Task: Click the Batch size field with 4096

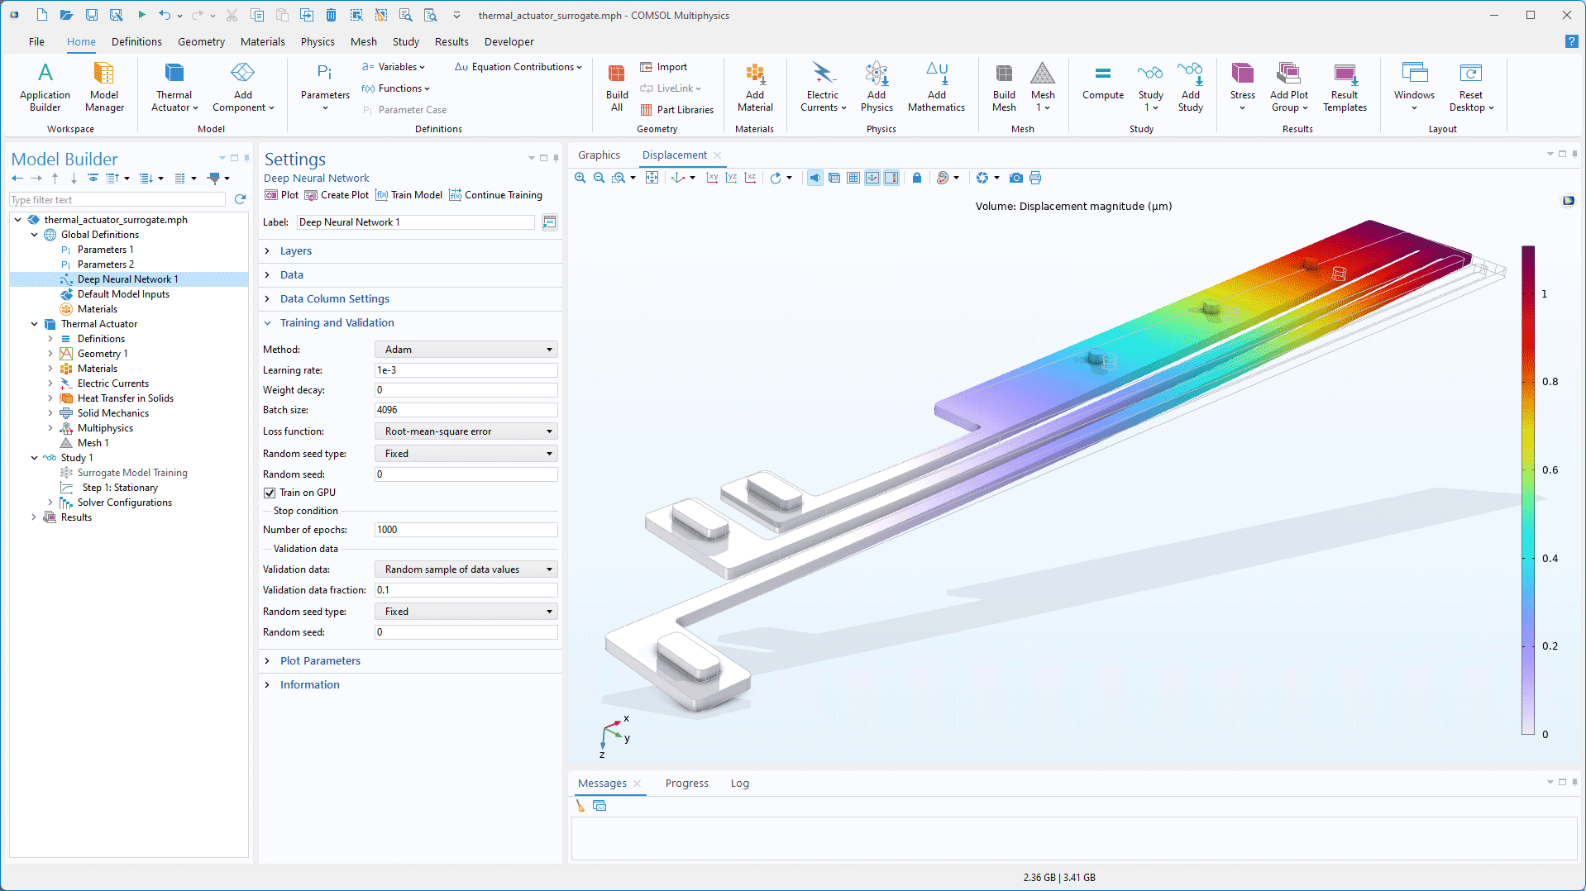Action: coord(466,410)
